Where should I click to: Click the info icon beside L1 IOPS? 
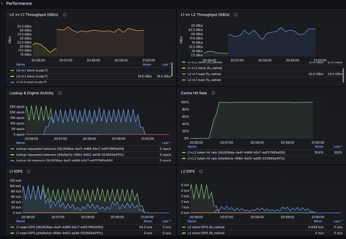pyautogui.click(x=29, y=171)
